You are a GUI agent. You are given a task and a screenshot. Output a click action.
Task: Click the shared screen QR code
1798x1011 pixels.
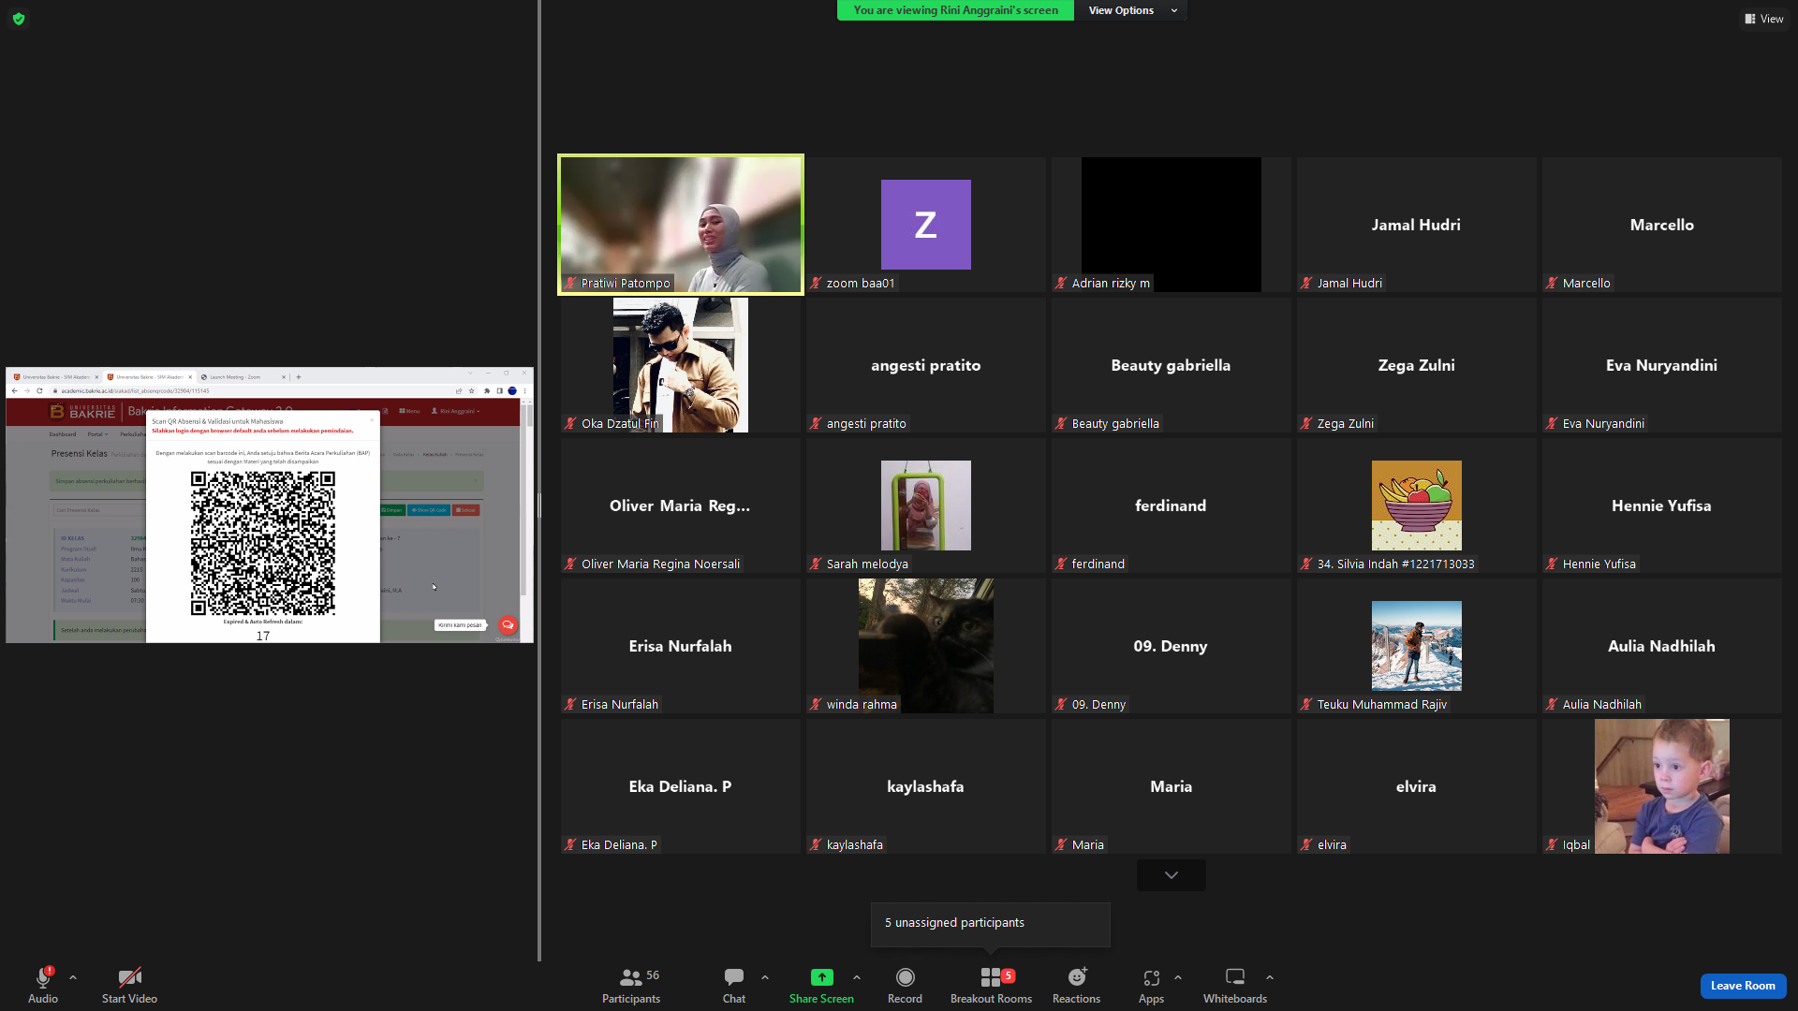click(263, 543)
